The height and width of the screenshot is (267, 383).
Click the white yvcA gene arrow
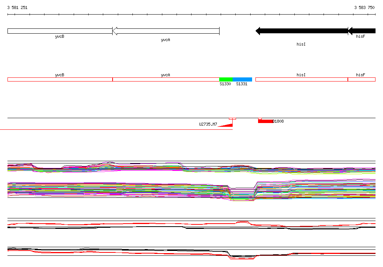click(x=166, y=31)
